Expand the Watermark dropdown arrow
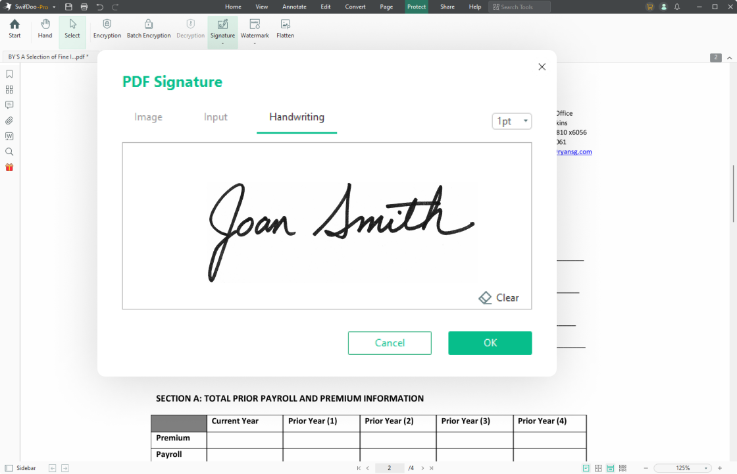 (255, 43)
